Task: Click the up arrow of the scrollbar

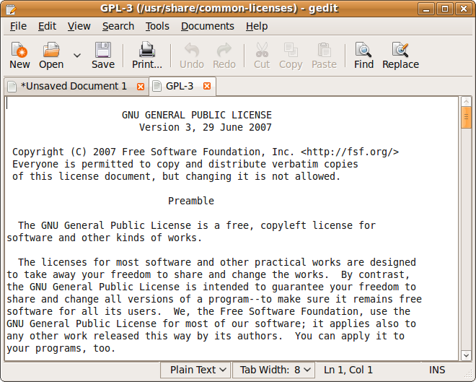Action: pyautogui.click(x=467, y=102)
